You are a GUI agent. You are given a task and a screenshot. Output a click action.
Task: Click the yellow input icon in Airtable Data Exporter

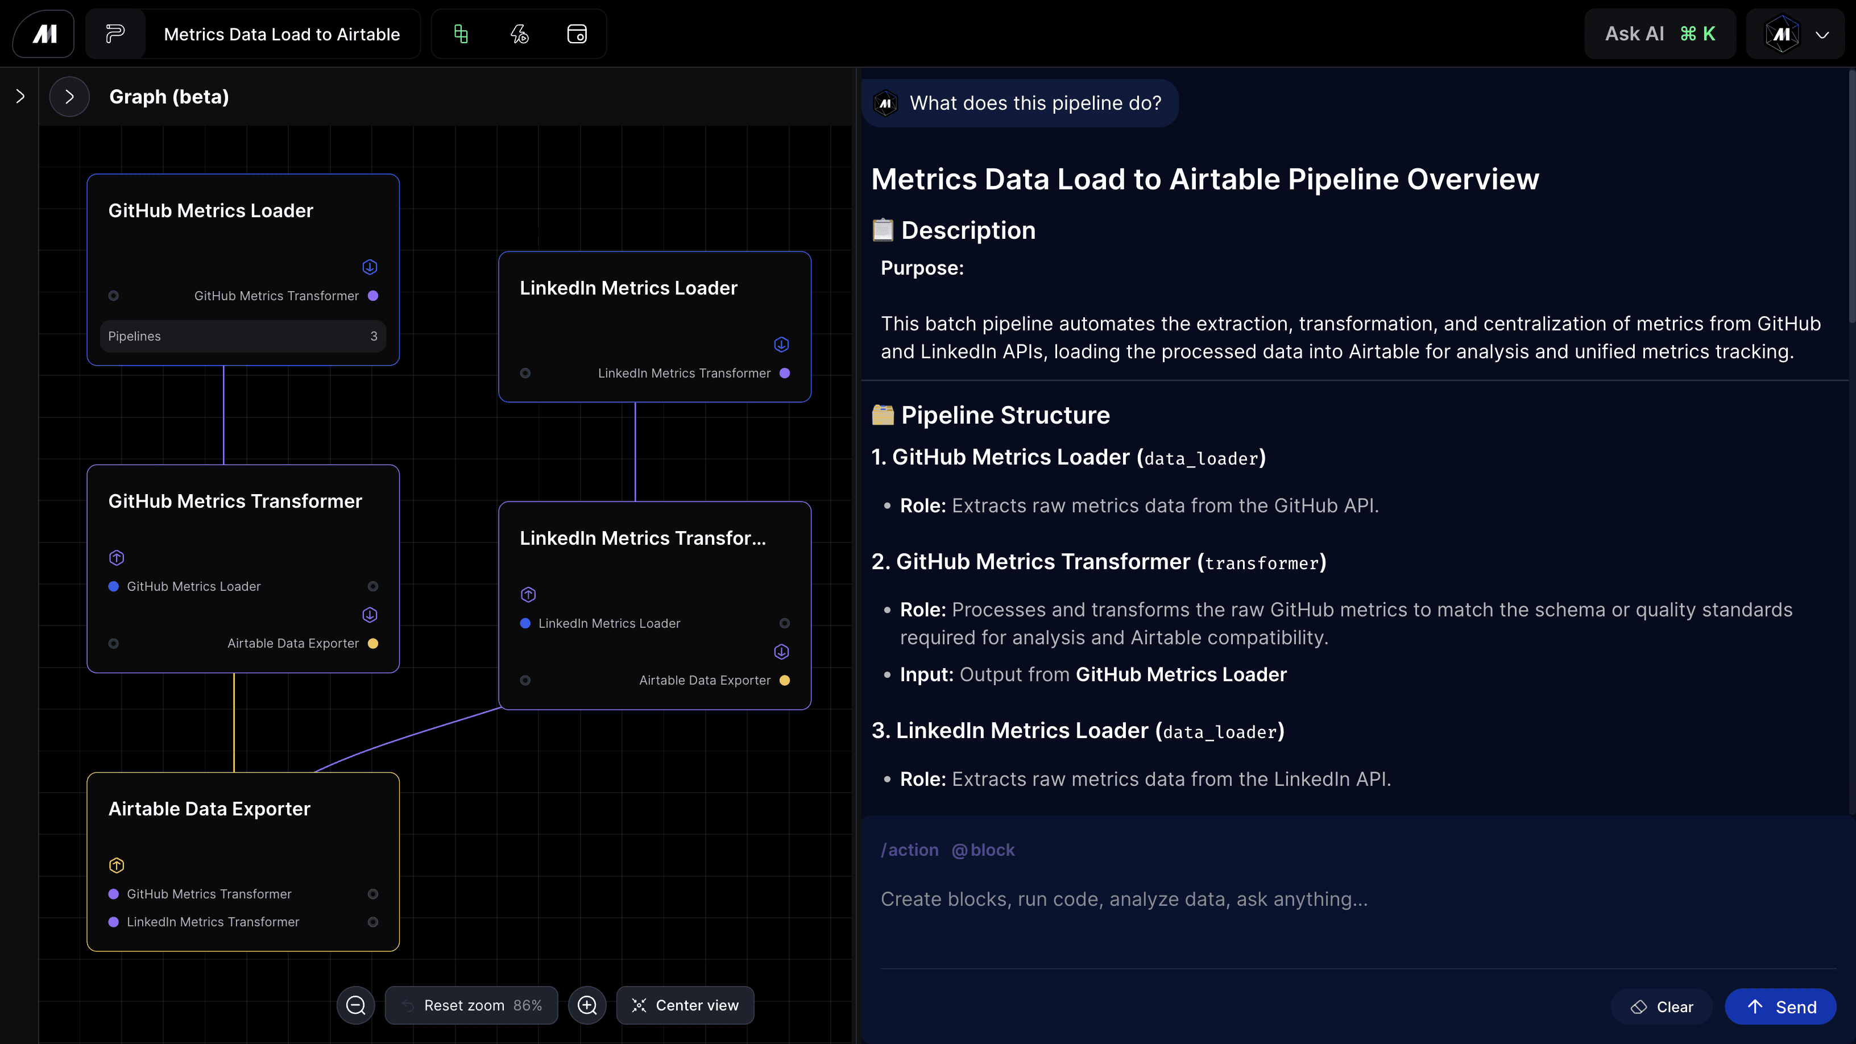[x=117, y=865]
